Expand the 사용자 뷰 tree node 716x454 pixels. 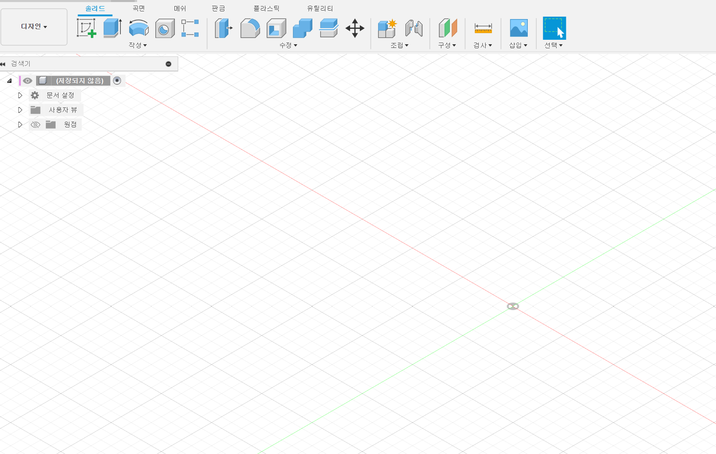click(x=20, y=110)
